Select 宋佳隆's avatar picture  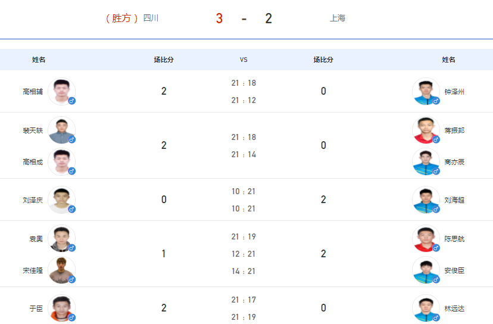coord(62,270)
